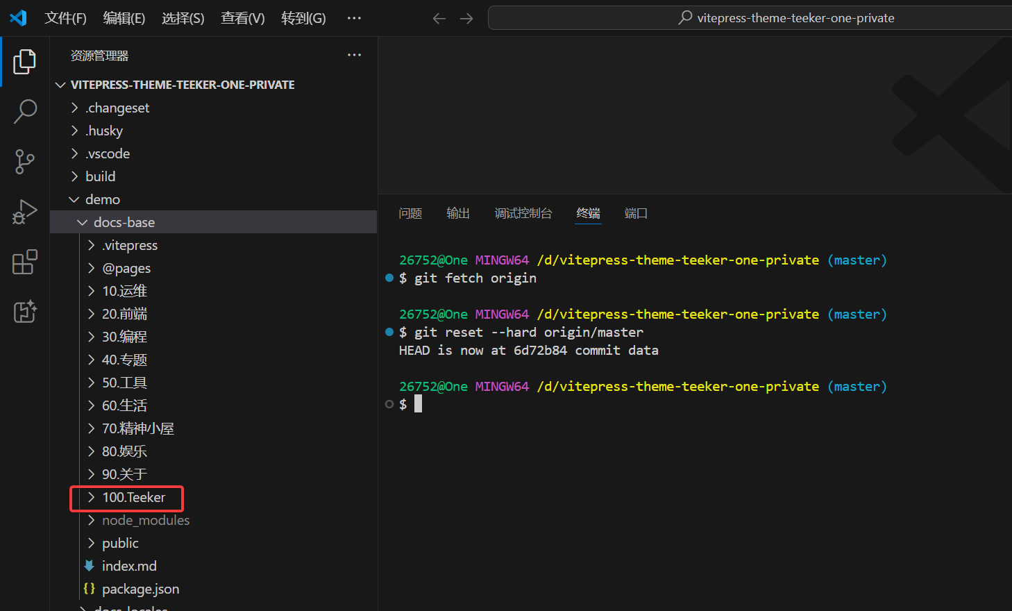Collapse the docs-base folder
Viewport: 1012px width, 611px height.
tap(214, 222)
